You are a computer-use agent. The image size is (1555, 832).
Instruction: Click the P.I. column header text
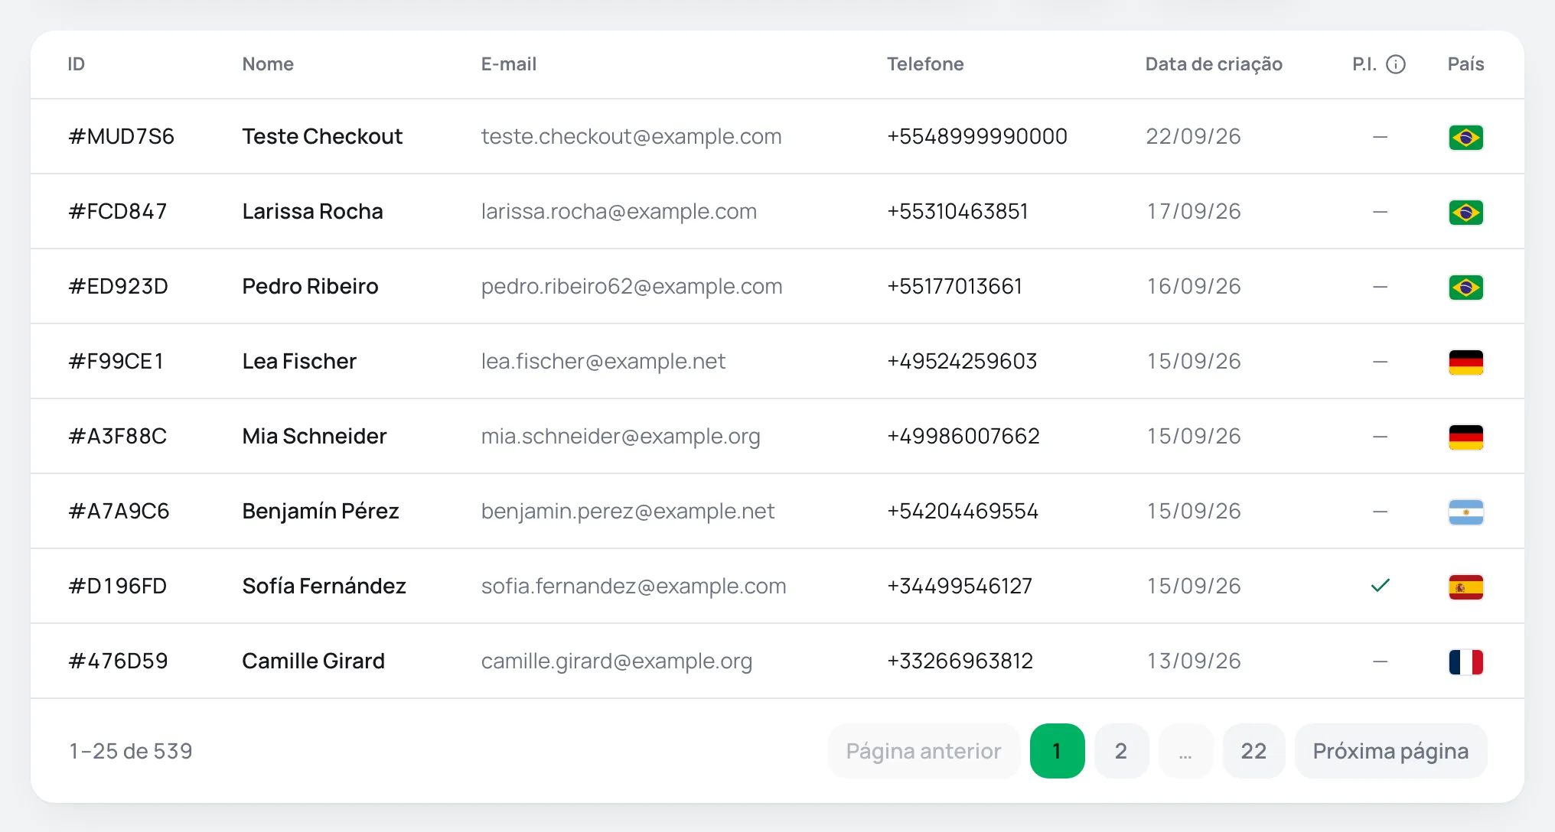pyautogui.click(x=1364, y=64)
